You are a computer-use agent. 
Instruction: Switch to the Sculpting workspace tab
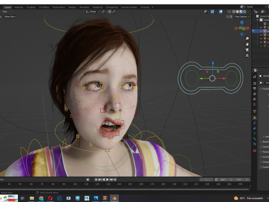(x=31, y=7)
